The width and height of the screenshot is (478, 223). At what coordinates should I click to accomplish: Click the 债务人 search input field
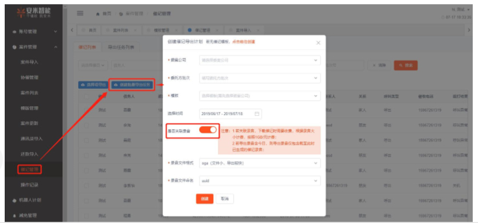(137, 65)
